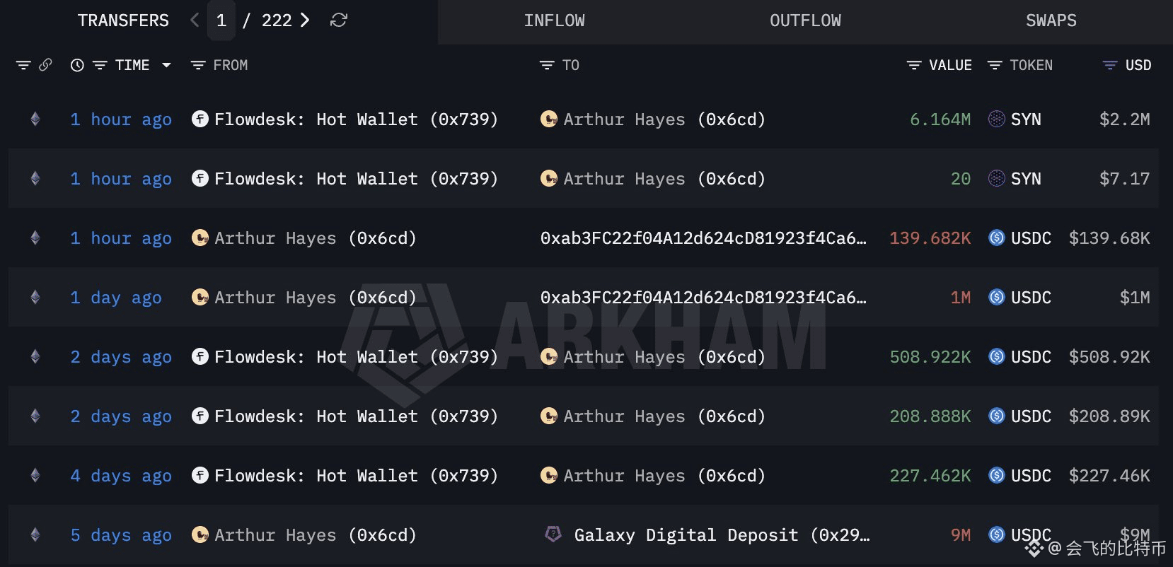Screen dimensions: 1173x567
Task: Open the '1 hour ago' link for the 6.164M SYN transfer
Action: pyautogui.click(x=121, y=119)
